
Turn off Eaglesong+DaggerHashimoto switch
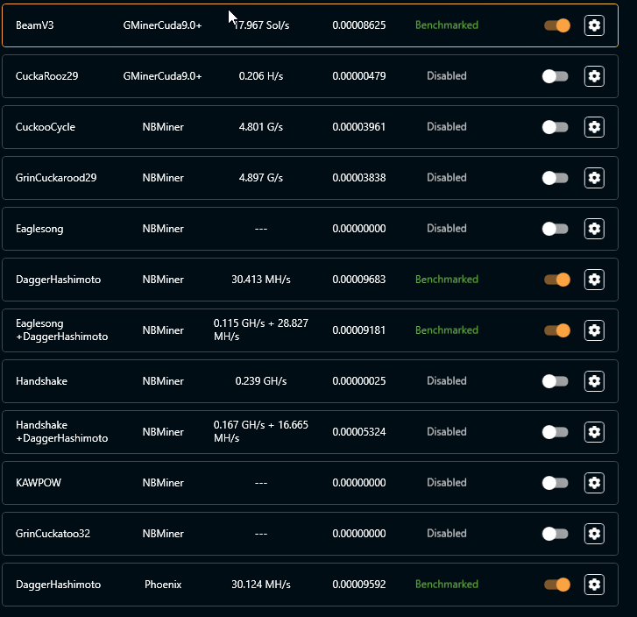[556, 330]
